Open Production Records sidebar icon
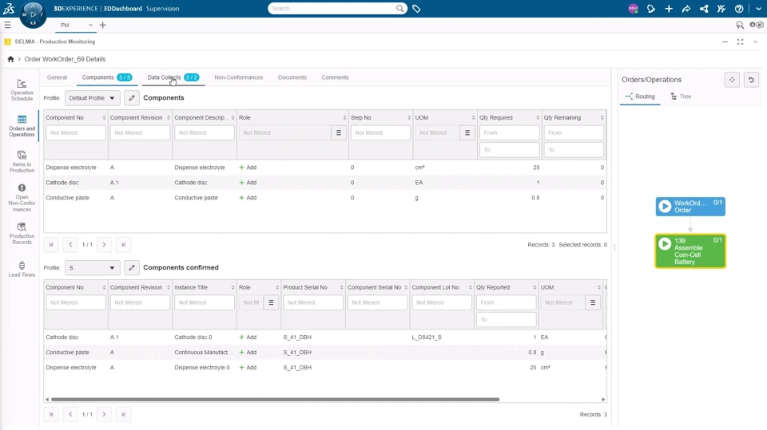Screen dimensions: 767x430 coord(22,234)
